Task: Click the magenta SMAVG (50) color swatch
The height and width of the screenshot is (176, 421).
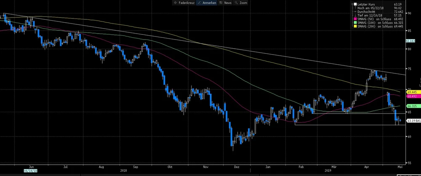Action: click(356, 19)
